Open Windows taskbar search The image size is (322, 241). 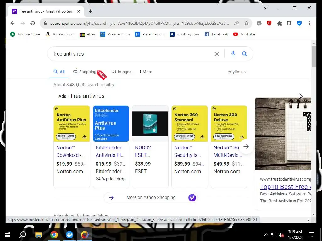pyautogui.click(x=23, y=235)
